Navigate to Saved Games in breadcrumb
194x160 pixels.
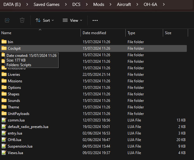coord(46,4)
